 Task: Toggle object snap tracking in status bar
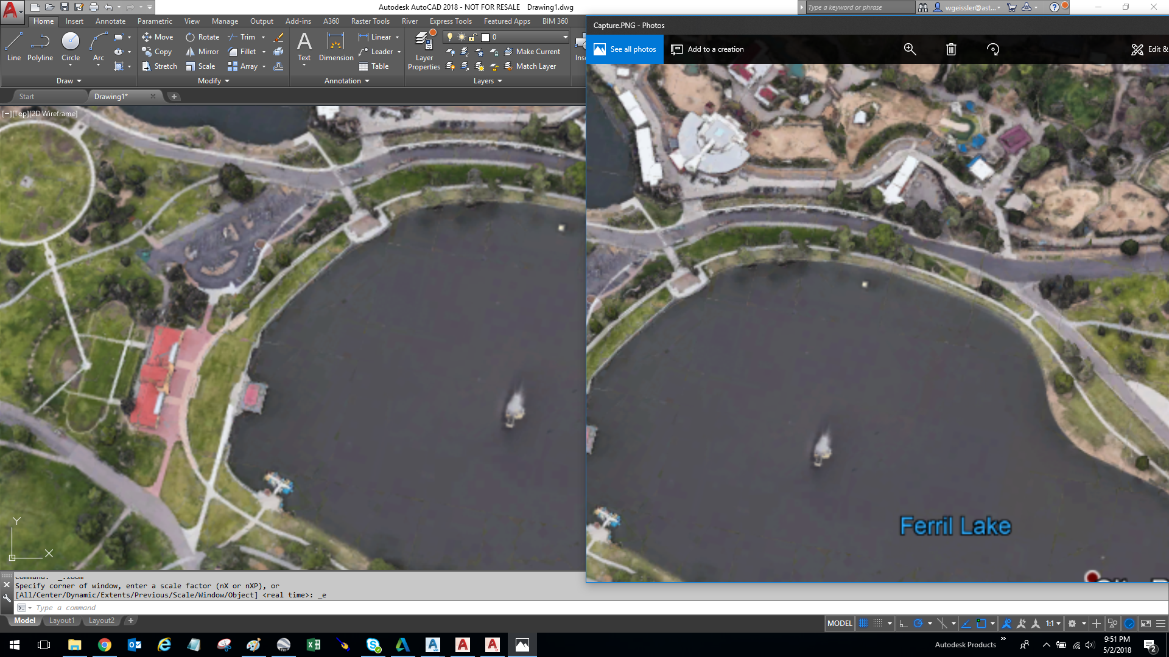[966, 624]
